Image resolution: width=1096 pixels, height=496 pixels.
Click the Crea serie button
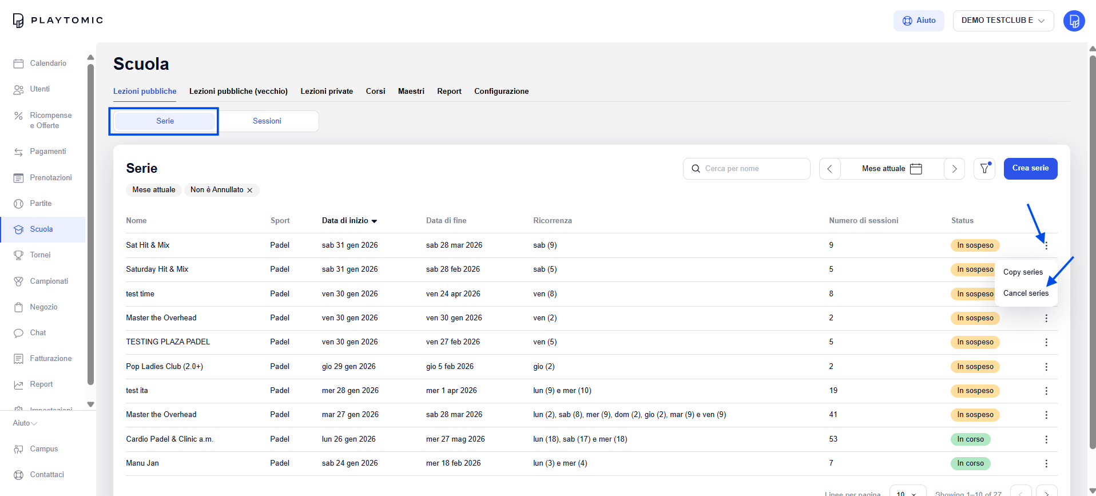click(1030, 168)
